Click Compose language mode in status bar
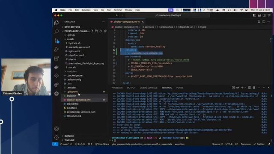 [x=245, y=144]
